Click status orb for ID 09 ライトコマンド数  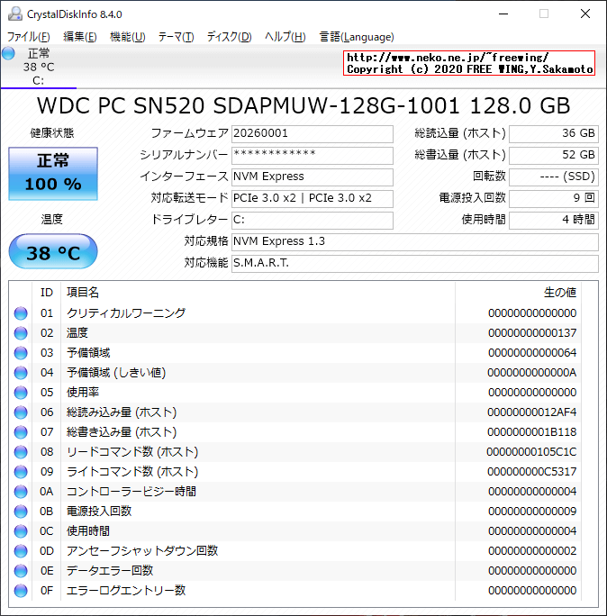point(21,472)
